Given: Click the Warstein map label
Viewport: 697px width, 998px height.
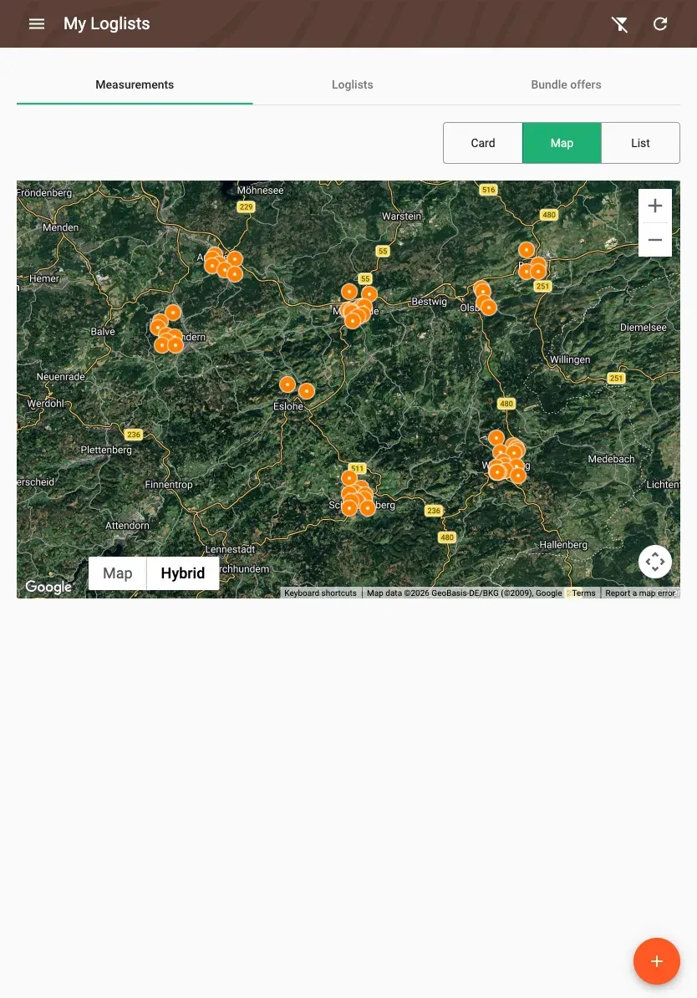Looking at the screenshot, I should pyautogui.click(x=402, y=216).
